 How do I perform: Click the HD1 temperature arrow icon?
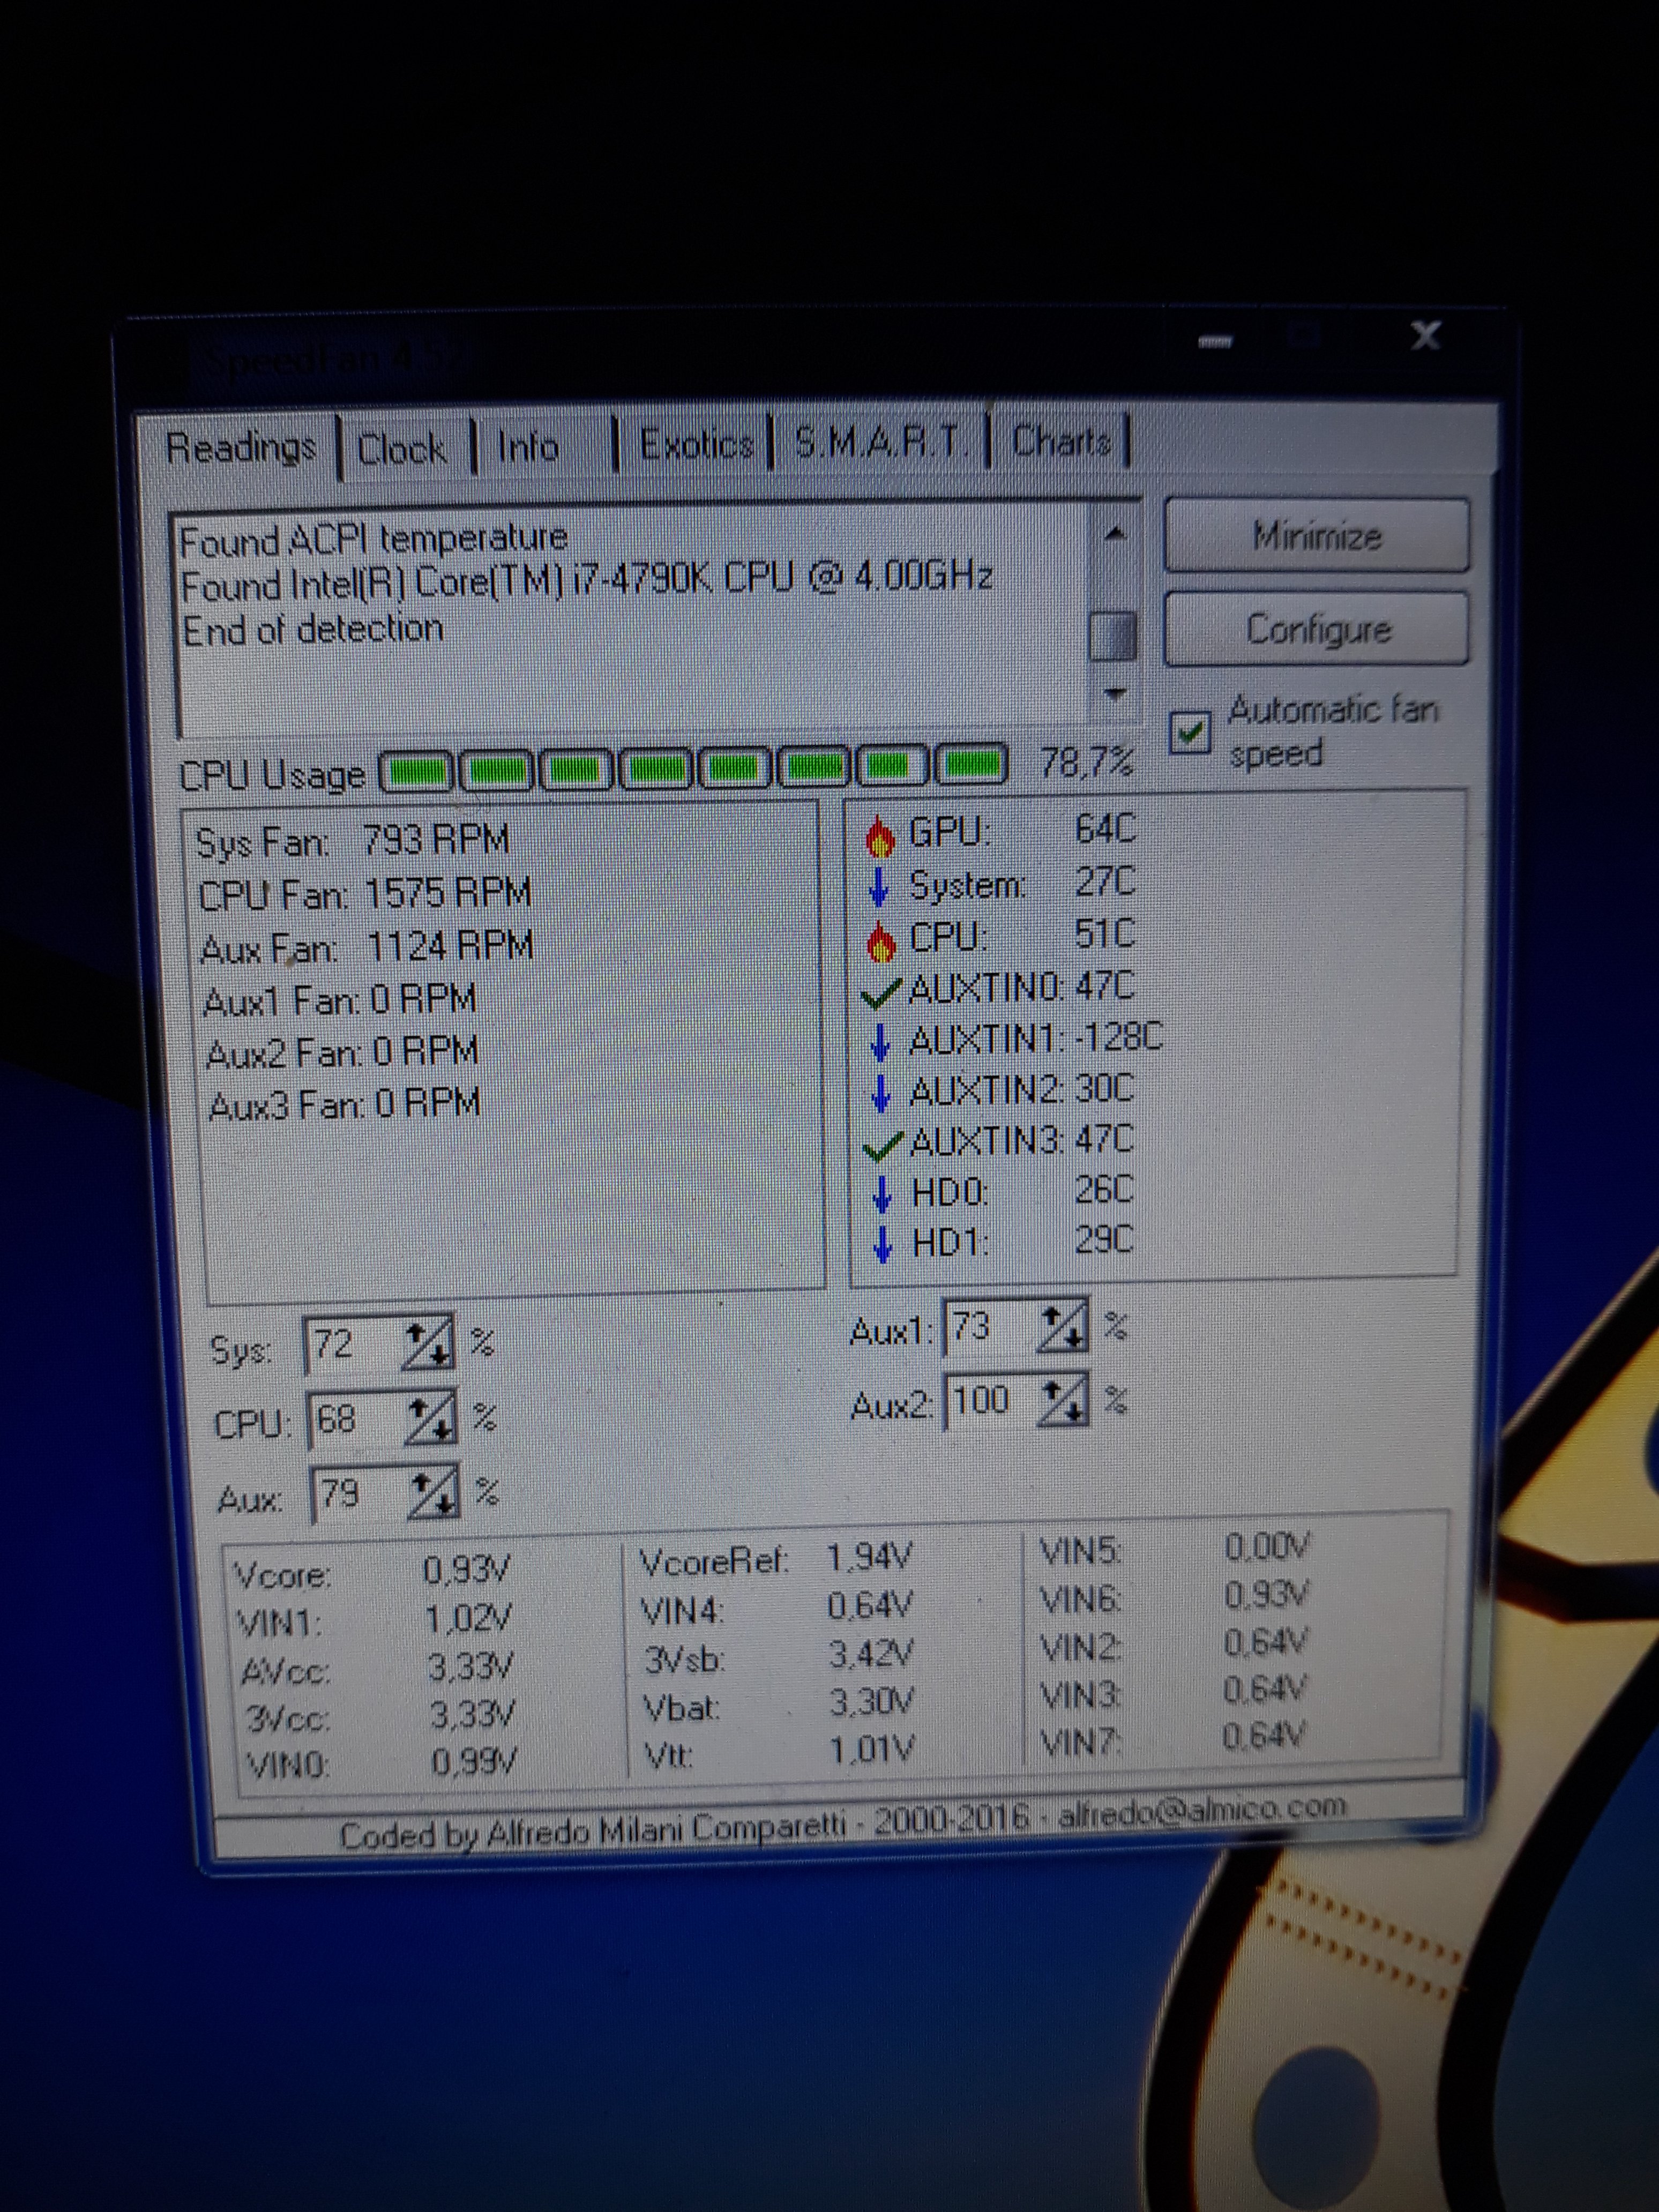pyautogui.click(x=882, y=1244)
